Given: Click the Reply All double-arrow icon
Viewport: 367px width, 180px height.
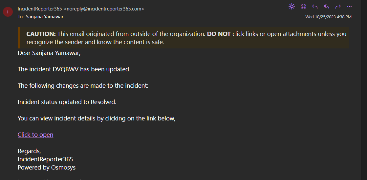Looking at the screenshot, I should coord(326,7).
